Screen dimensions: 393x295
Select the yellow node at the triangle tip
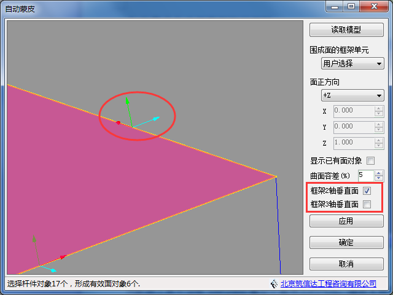click(x=276, y=176)
